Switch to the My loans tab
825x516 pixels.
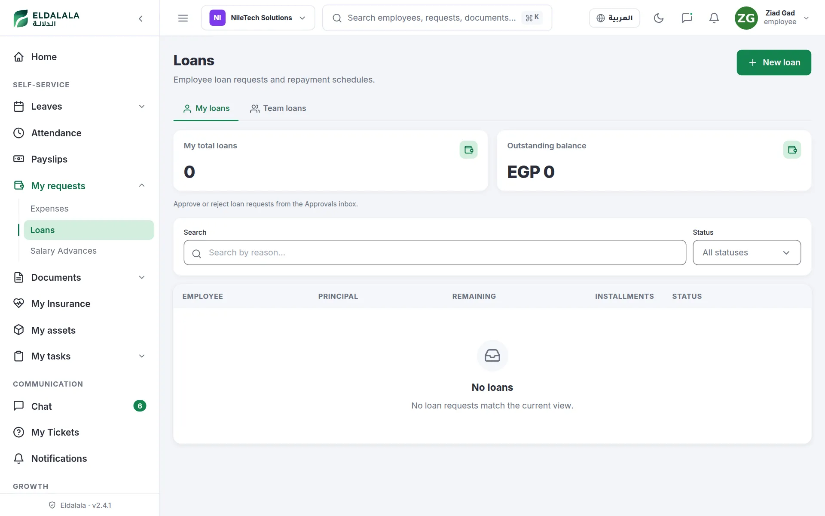pos(206,108)
